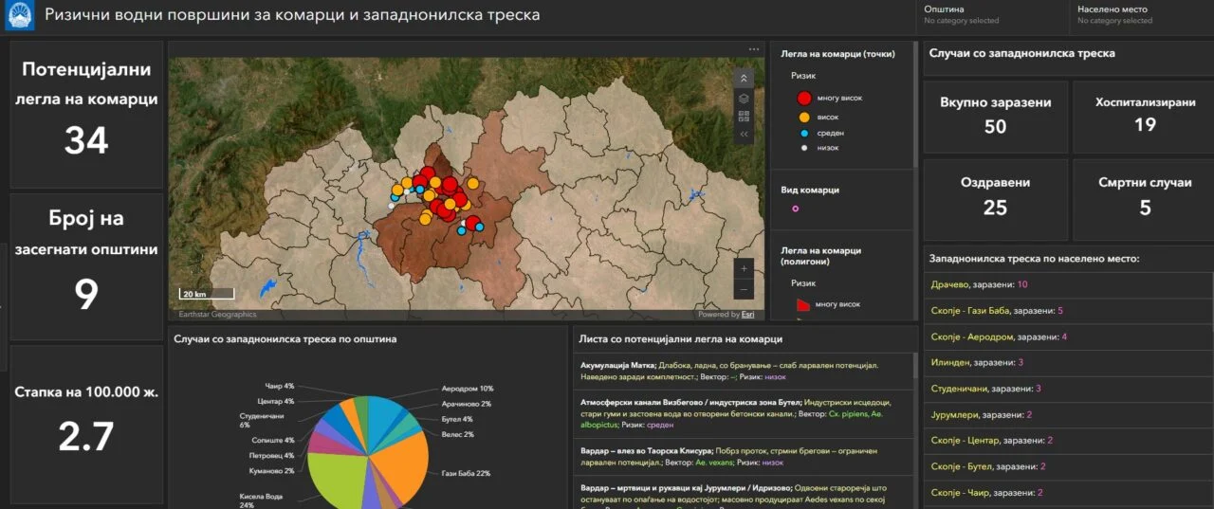
Task: Click the orange 'Гази Баба 22%' pie slice
Action: tap(401, 464)
